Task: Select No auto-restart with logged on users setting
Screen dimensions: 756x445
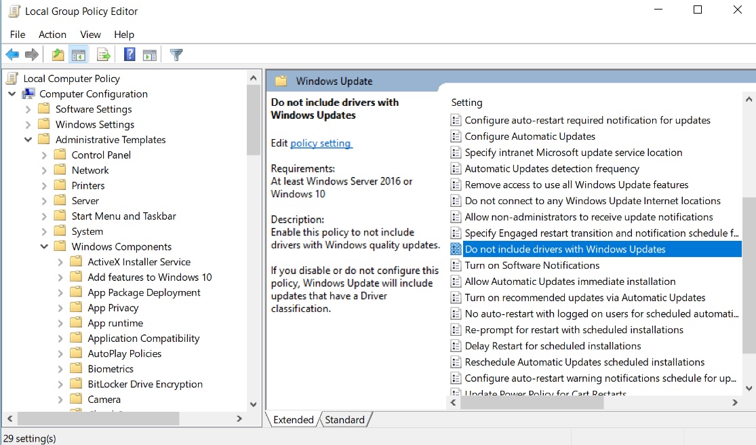Action: point(601,314)
